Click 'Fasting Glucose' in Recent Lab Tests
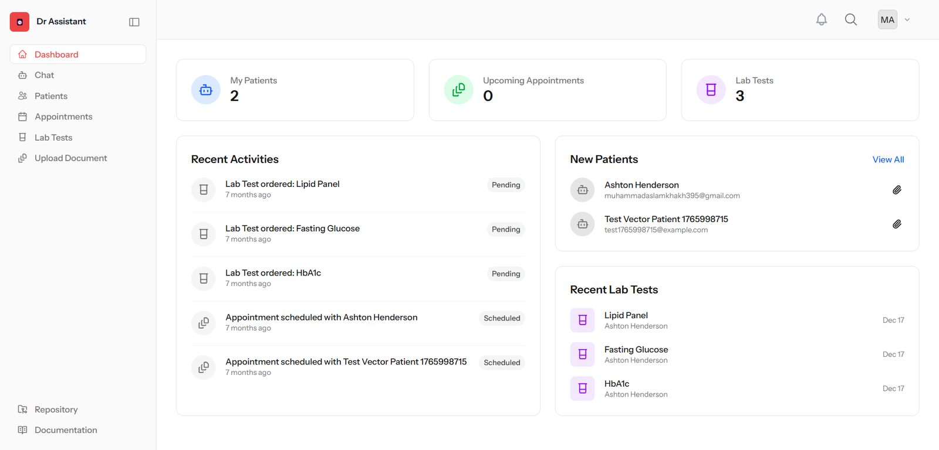Screen dimensions: 939x450 pyautogui.click(x=636, y=349)
